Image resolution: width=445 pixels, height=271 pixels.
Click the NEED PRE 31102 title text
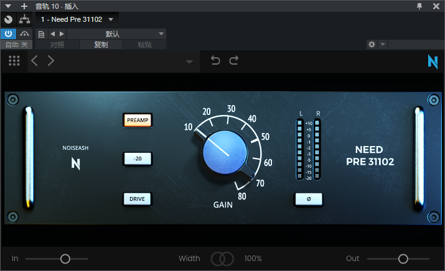click(370, 155)
